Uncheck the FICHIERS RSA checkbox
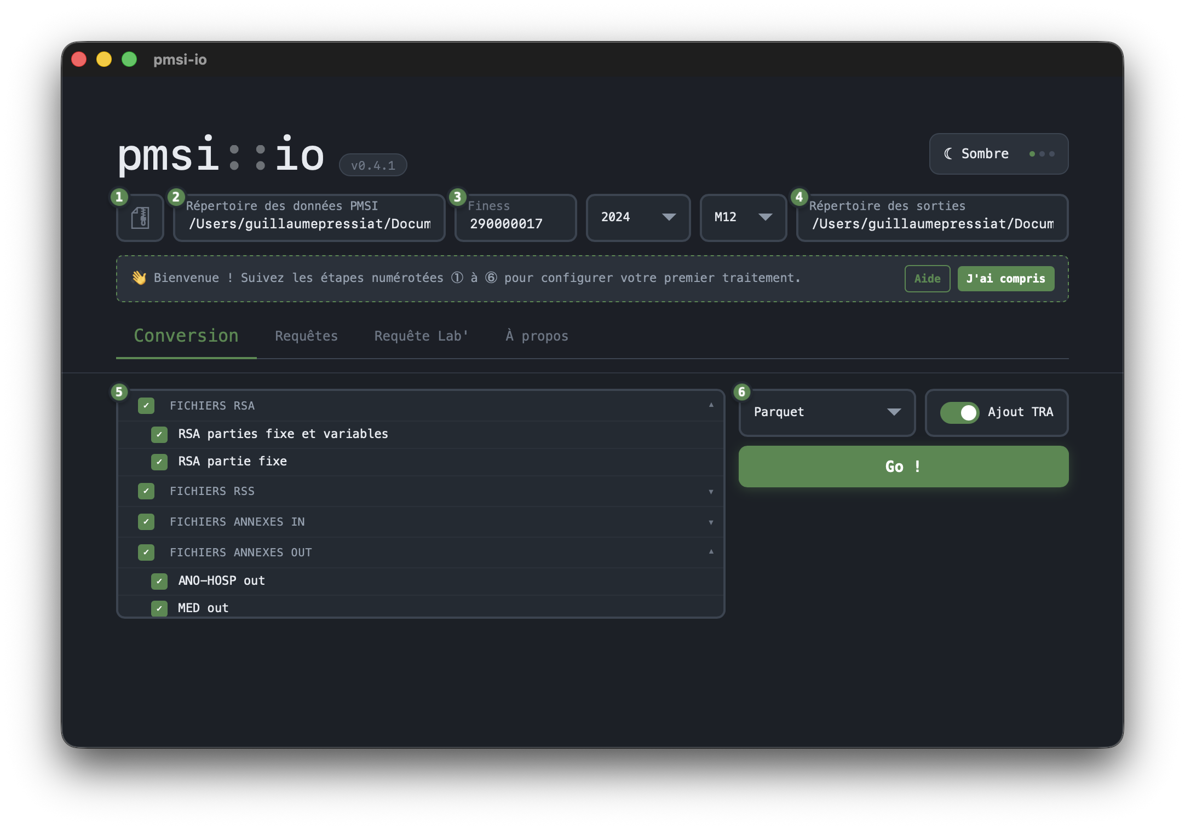Viewport: 1185px width, 829px height. [x=146, y=406]
